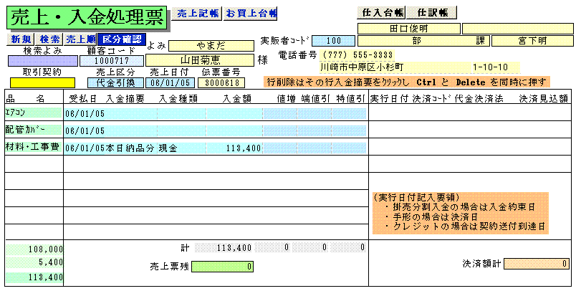The width and height of the screenshot is (576, 291).
Task: Click the 新規 button
Action: pyautogui.click(x=21, y=39)
